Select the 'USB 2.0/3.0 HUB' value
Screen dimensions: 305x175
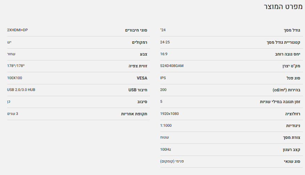[21, 90]
